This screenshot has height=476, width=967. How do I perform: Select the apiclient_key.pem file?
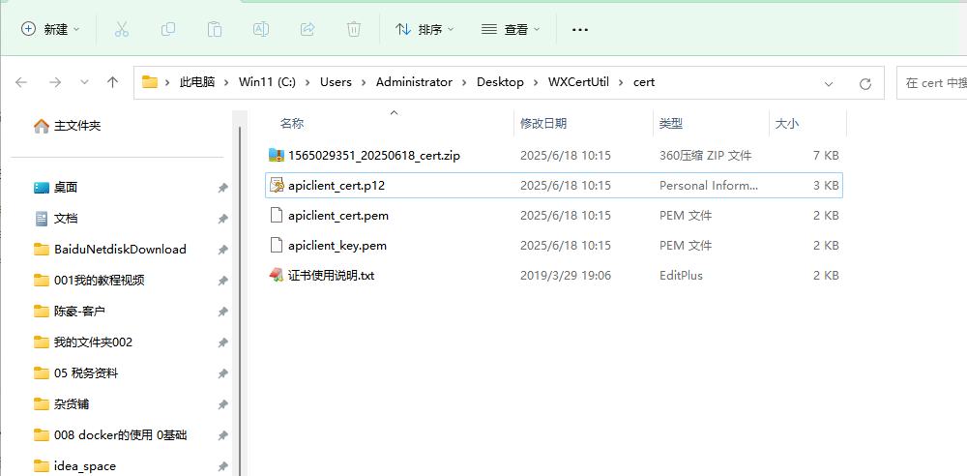coord(337,246)
